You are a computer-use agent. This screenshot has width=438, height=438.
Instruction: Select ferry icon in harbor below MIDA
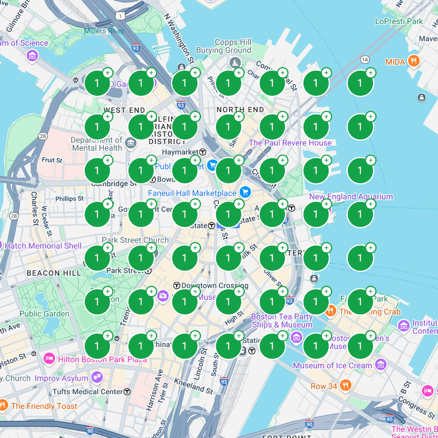point(421,98)
